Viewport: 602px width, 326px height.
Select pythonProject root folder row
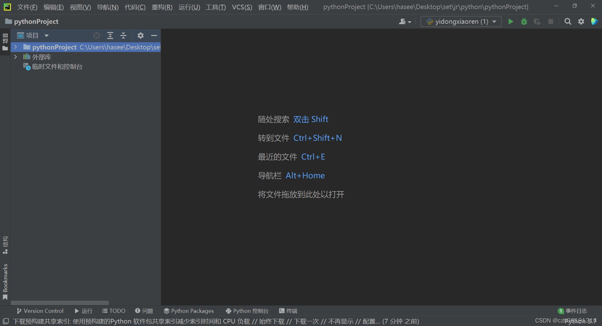pos(86,47)
